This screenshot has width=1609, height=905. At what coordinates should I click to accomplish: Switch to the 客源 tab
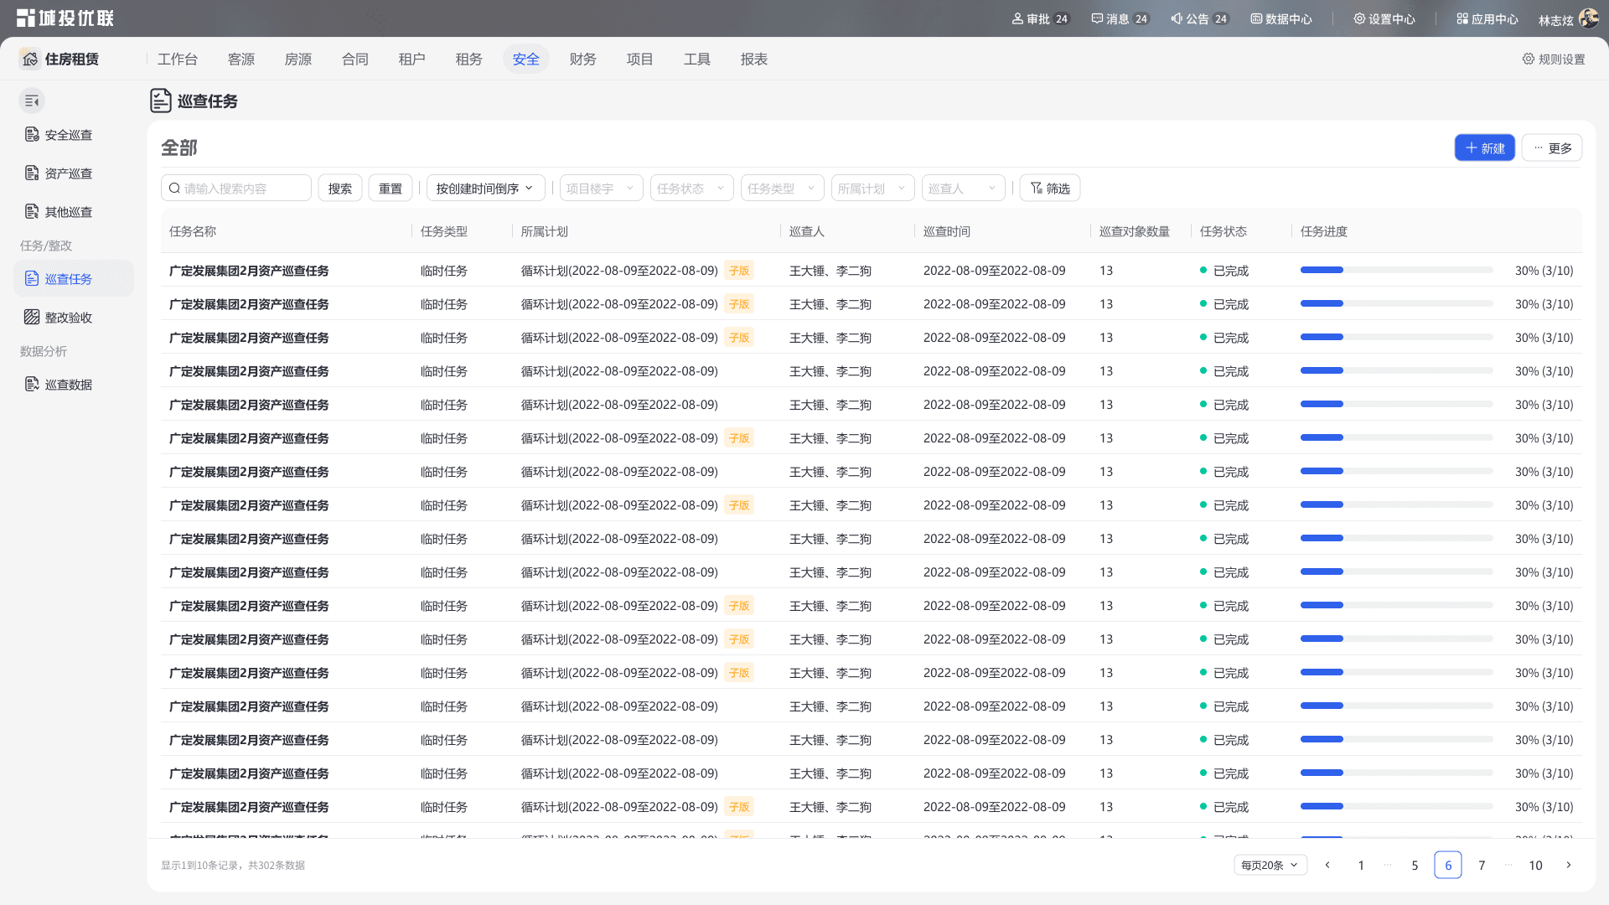click(x=241, y=59)
